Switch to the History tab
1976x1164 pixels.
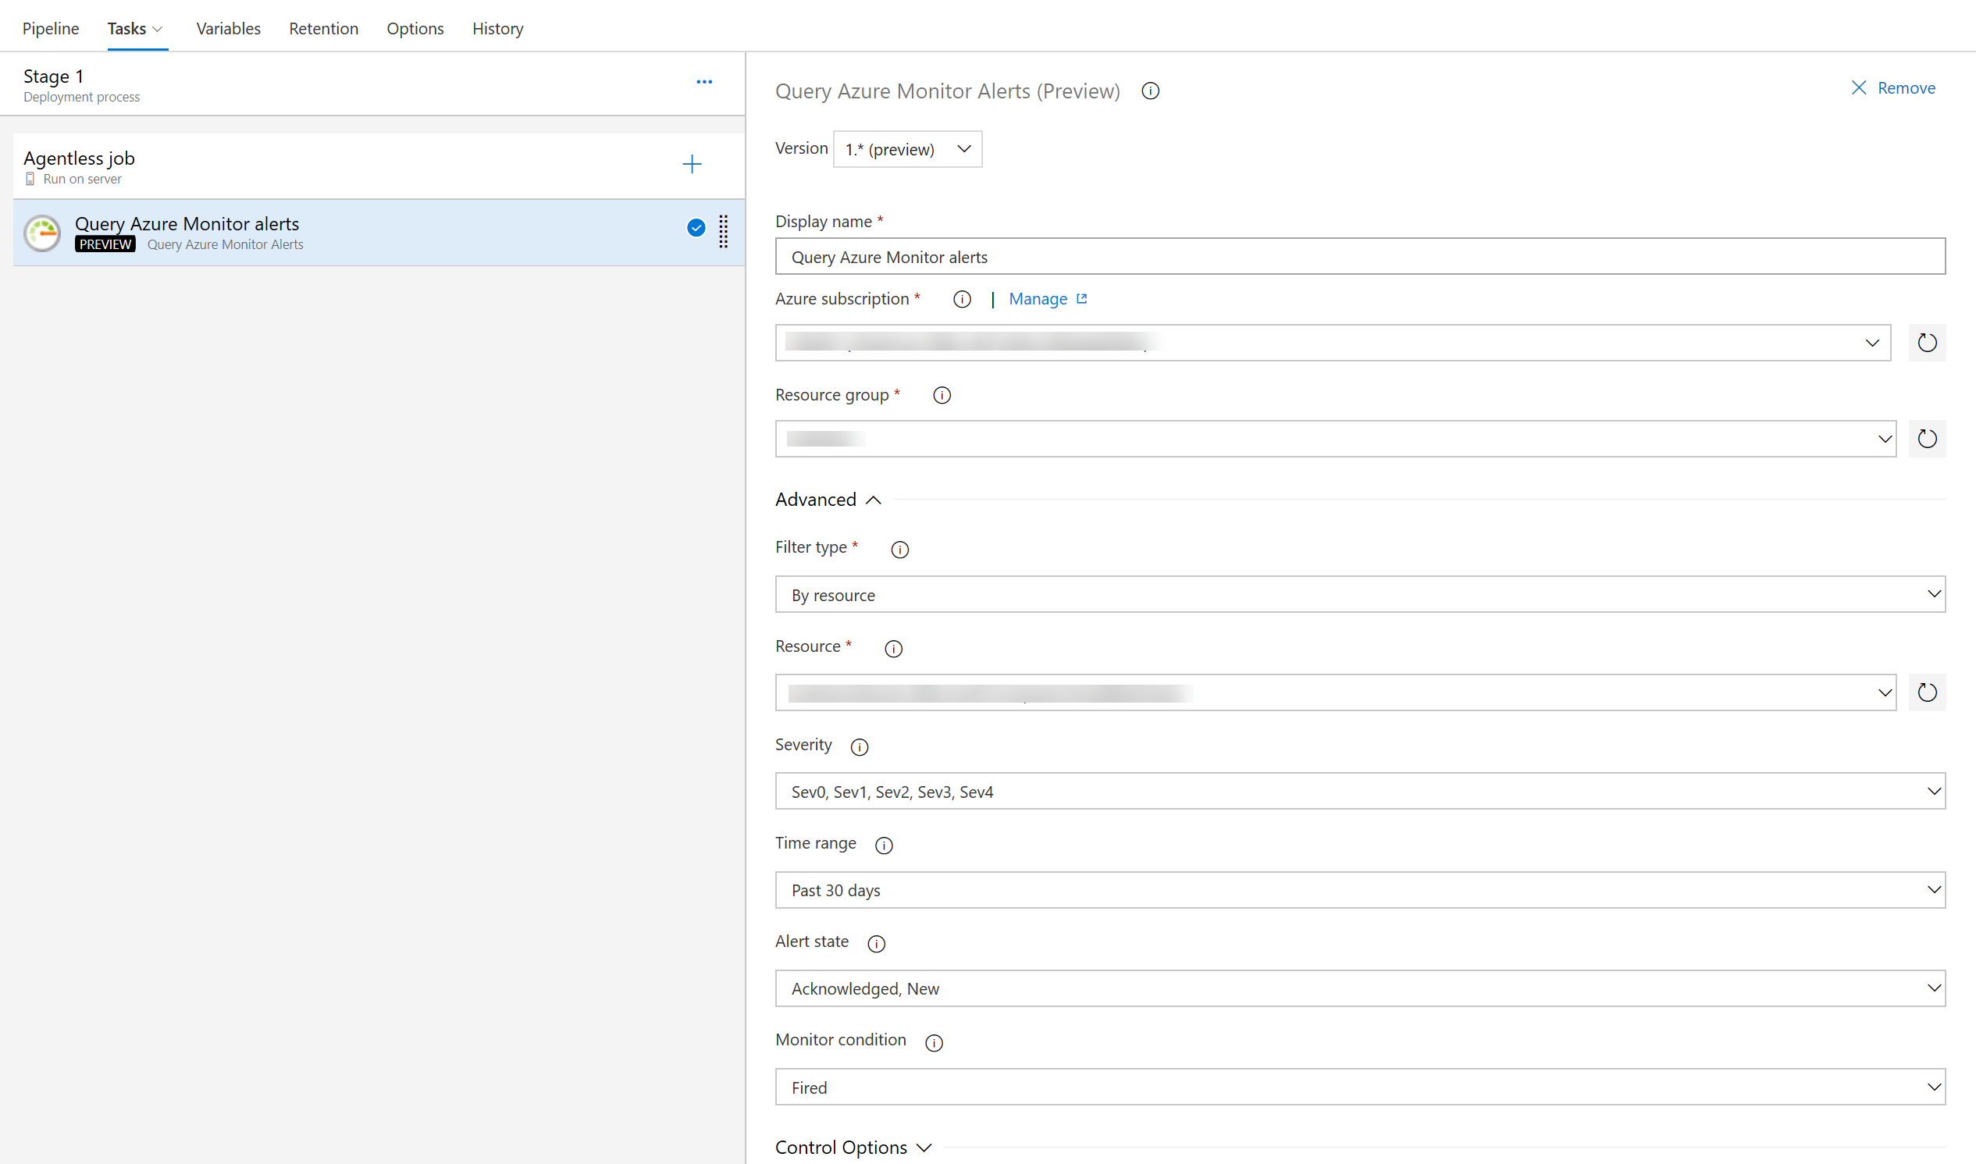tap(499, 28)
